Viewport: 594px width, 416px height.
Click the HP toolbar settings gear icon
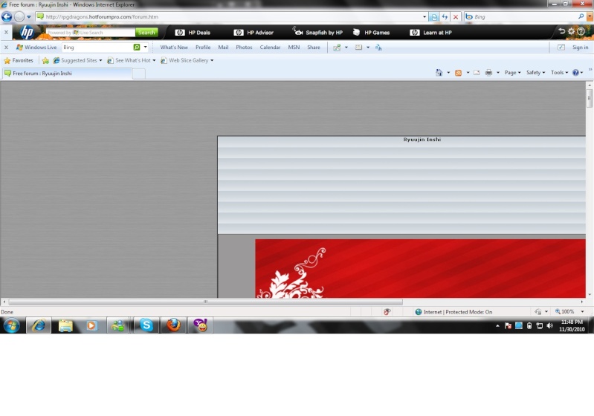[571, 31]
